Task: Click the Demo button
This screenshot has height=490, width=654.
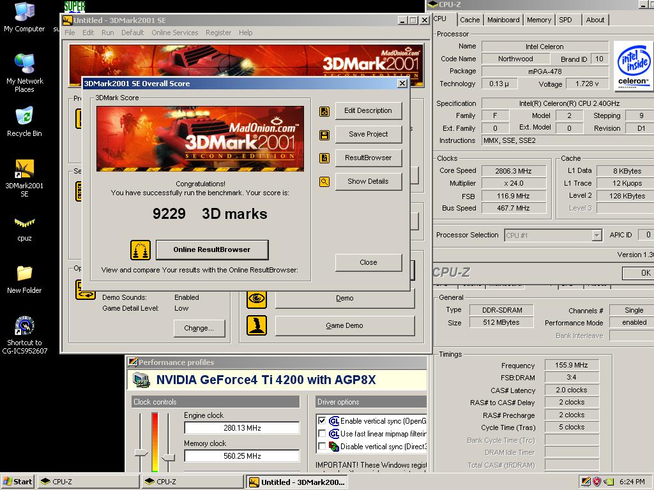Action: tap(344, 299)
